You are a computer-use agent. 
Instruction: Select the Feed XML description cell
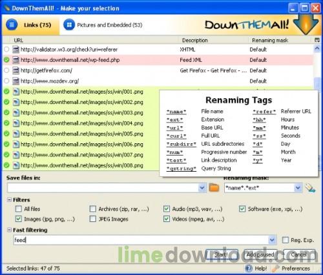[x=191, y=60]
